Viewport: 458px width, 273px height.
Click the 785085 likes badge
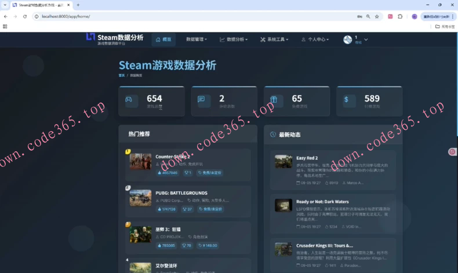coord(166,246)
